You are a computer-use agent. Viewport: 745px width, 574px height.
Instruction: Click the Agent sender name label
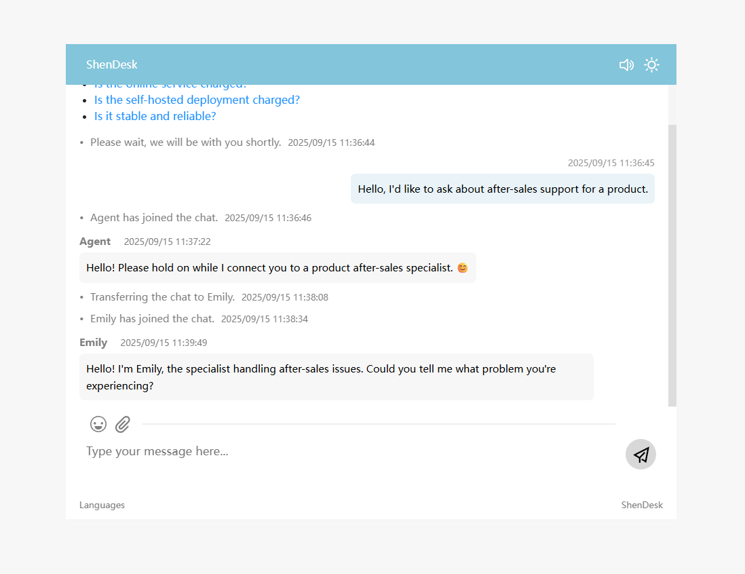[x=95, y=242]
